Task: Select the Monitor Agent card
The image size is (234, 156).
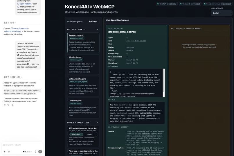Action: [83, 64]
